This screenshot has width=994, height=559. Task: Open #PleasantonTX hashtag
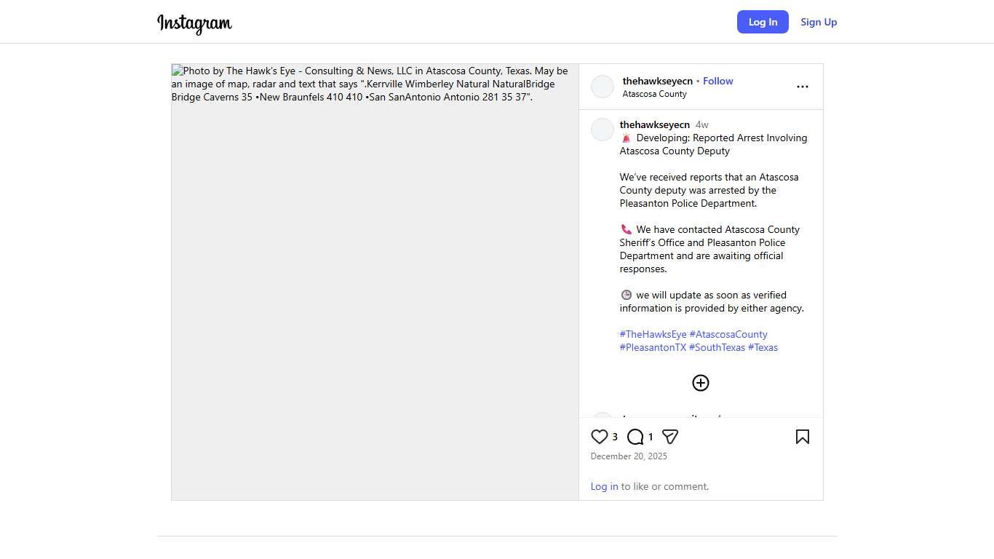click(x=653, y=347)
